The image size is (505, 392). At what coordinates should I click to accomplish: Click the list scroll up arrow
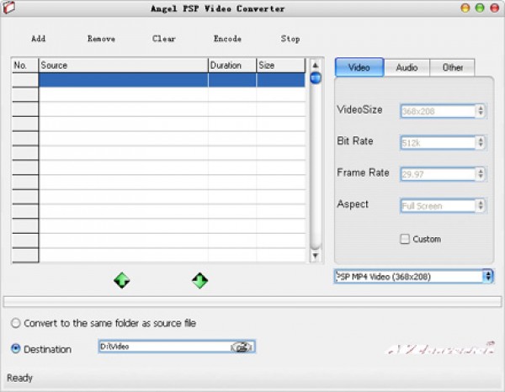316,66
